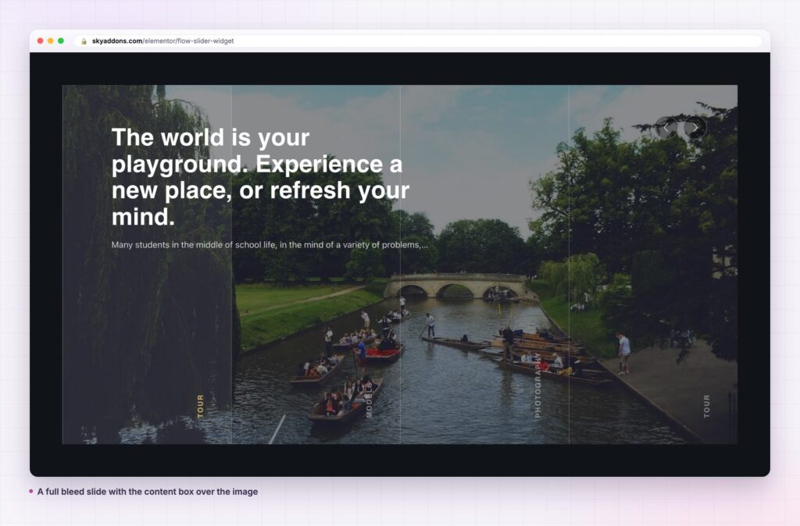
Task: Maximize the browser with the green button
Action: pos(61,41)
